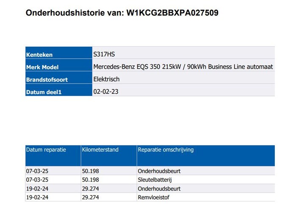Click the Mercedes-Benz EQS 350 model text

tap(183, 67)
